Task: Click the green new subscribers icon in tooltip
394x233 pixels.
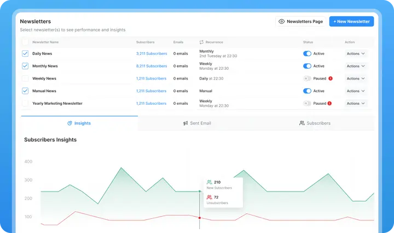Action: point(209,182)
